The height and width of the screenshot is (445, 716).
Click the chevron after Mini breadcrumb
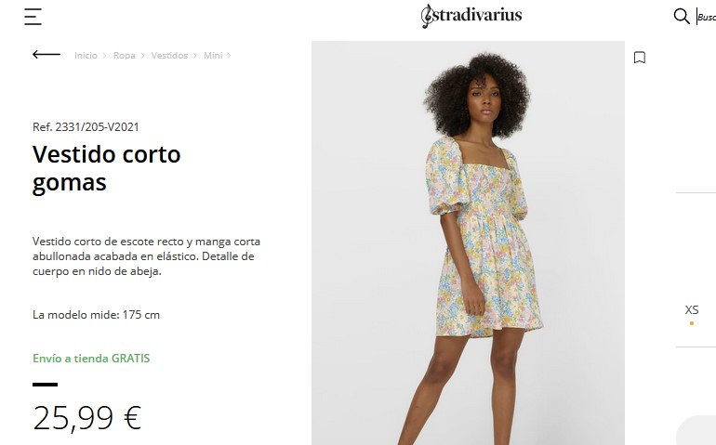tap(229, 56)
